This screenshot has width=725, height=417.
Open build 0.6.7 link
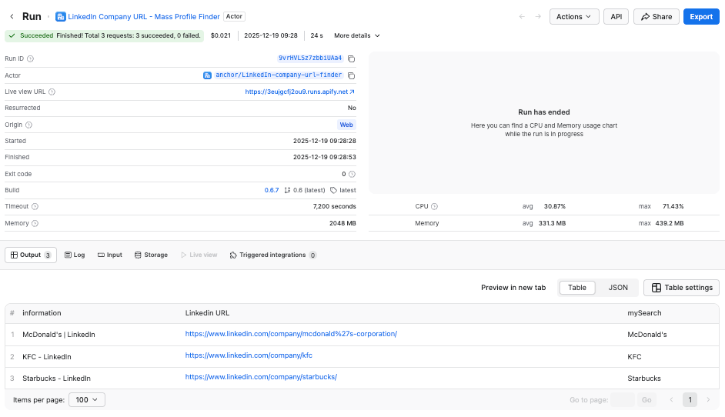pos(272,191)
